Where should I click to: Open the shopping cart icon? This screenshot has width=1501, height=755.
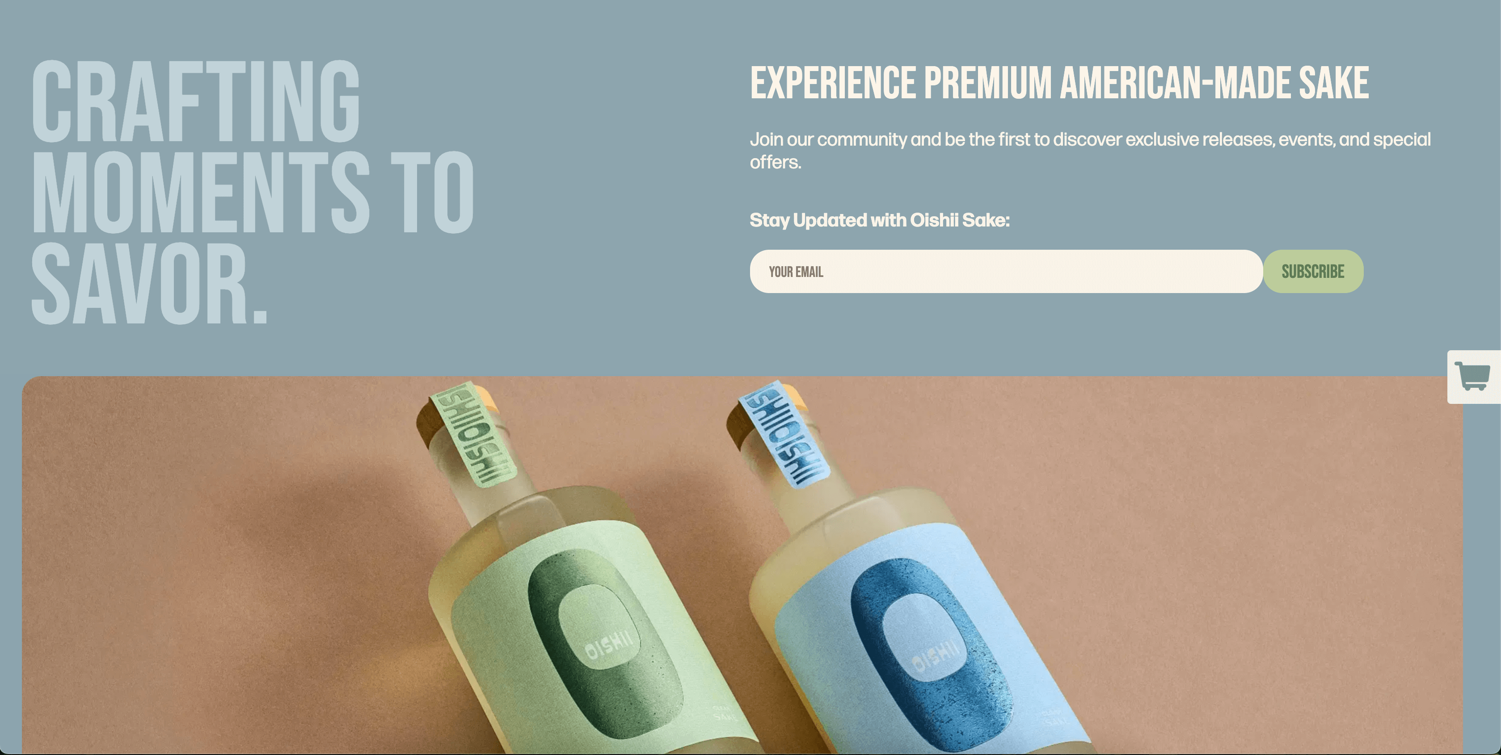(x=1472, y=376)
